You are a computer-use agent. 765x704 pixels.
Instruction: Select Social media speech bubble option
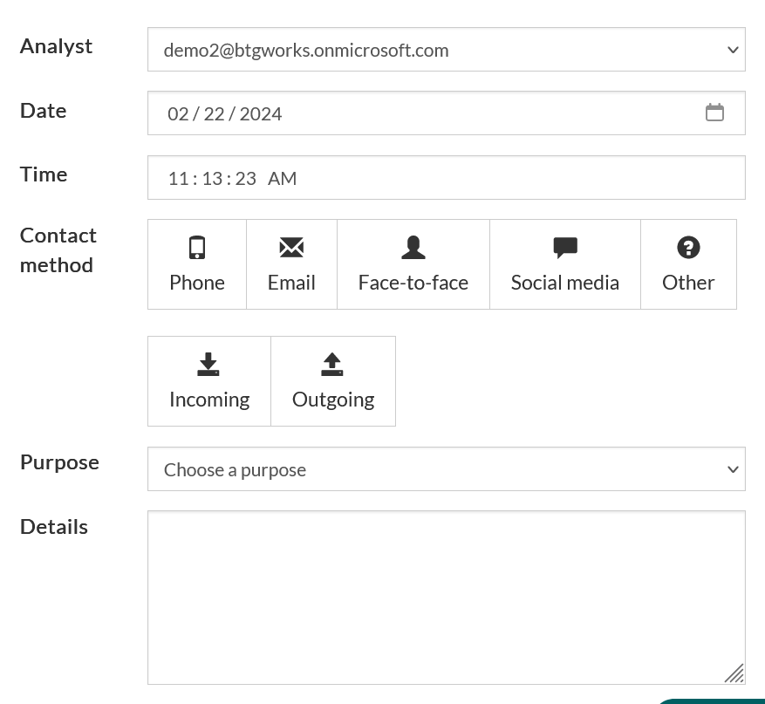[565, 264]
